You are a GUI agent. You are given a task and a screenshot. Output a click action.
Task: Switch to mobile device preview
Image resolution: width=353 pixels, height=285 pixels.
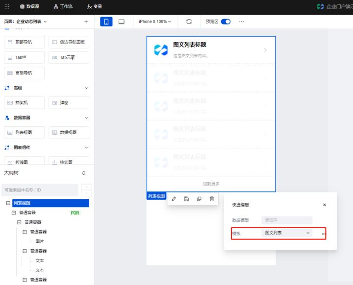pyautogui.click(x=106, y=22)
